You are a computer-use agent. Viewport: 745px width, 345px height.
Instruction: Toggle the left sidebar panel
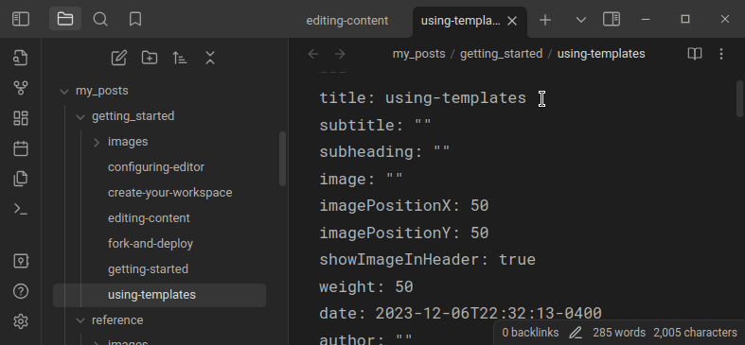point(21,20)
